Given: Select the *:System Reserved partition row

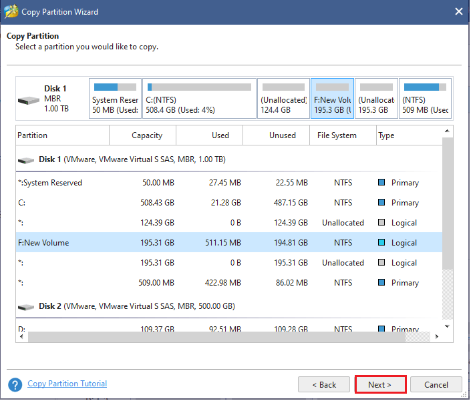Looking at the screenshot, I should tap(229, 183).
